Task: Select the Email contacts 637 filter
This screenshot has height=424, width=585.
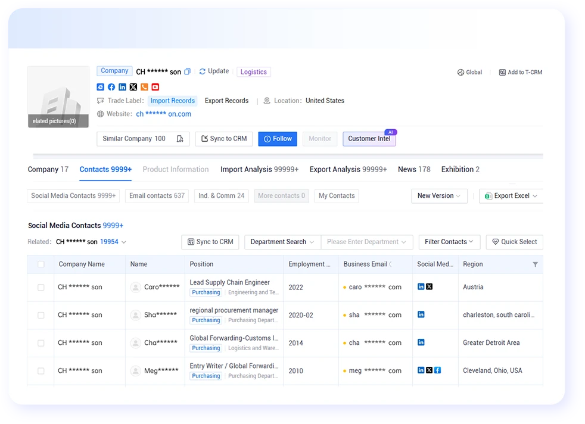Action: 157,196
